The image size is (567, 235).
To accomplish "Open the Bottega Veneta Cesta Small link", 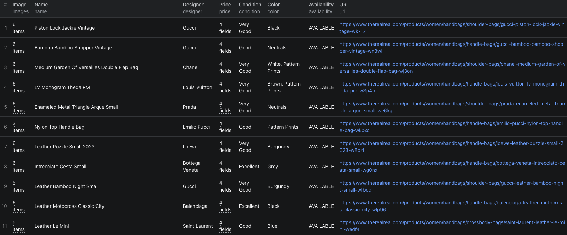I will coord(452,167).
